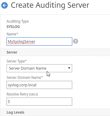Click the Auditing Type label

click(x=18, y=21)
